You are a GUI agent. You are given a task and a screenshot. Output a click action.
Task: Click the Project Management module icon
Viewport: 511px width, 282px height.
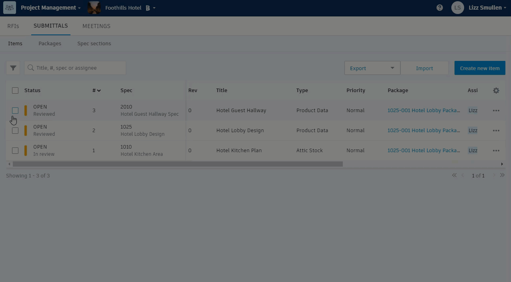click(x=10, y=8)
